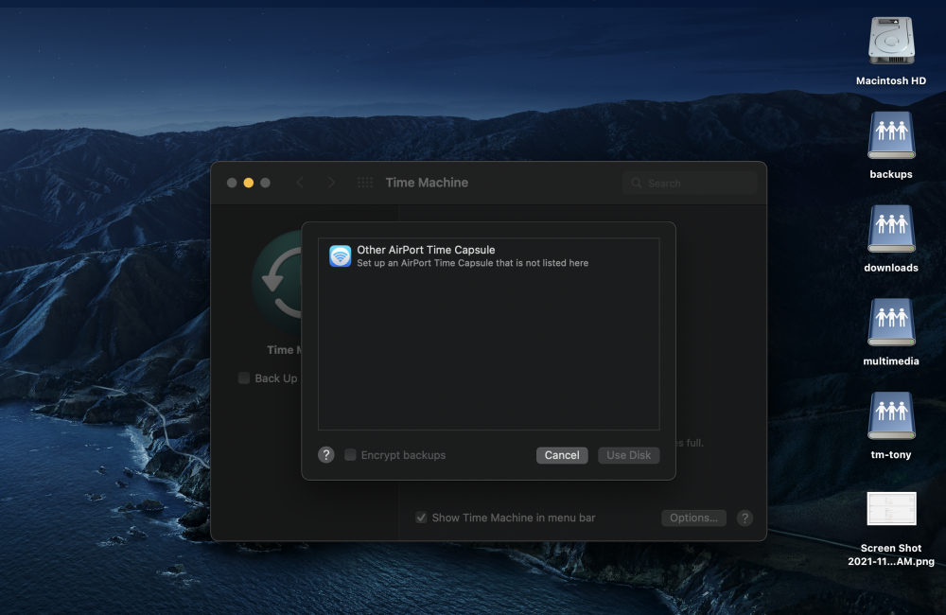Go back using the left chevron
Image resolution: width=946 pixels, height=615 pixels.
pyautogui.click(x=300, y=183)
